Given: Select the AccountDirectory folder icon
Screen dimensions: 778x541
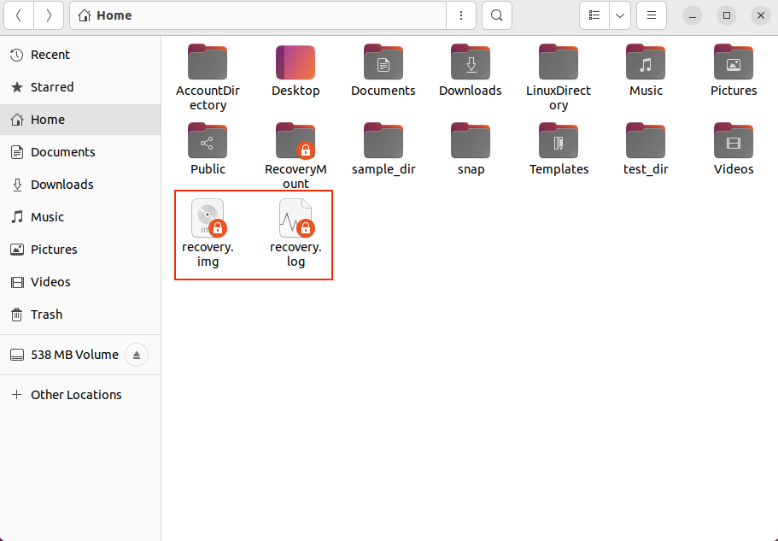Looking at the screenshot, I should 208,62.
